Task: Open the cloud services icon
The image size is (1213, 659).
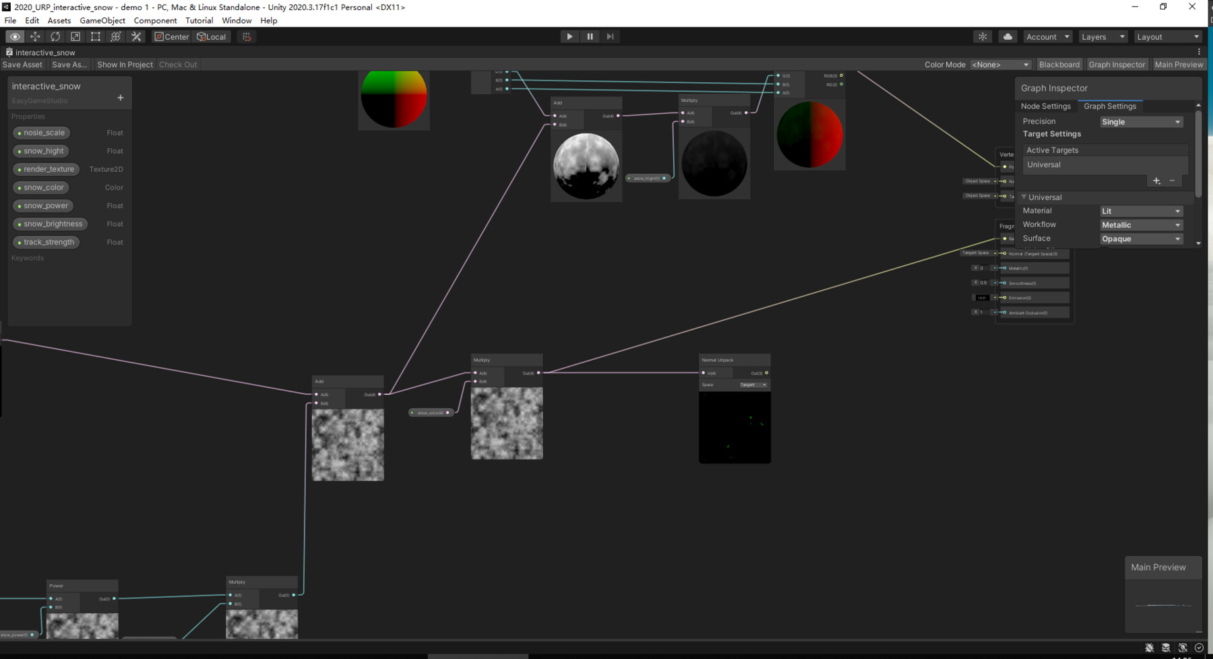Action: click(1007, 37)
